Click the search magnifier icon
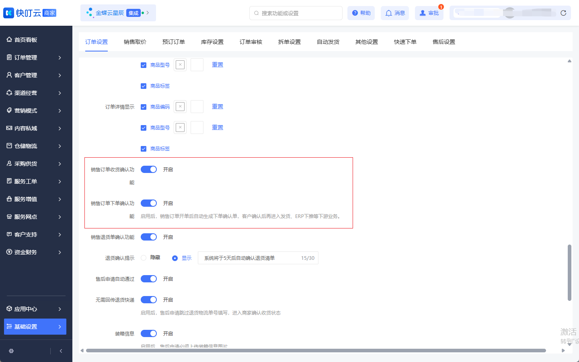Screen dimensions: 579x362 click(x=256, y=13)
